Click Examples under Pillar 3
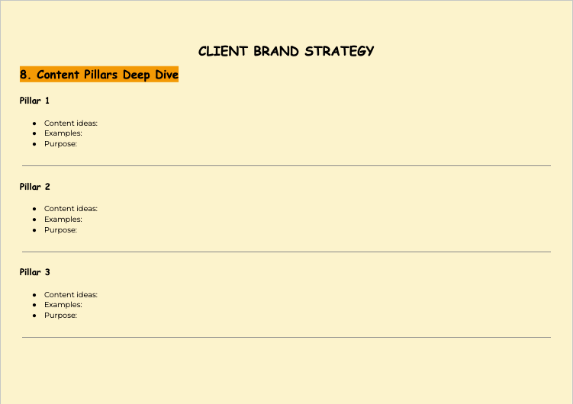 [63, 305]
